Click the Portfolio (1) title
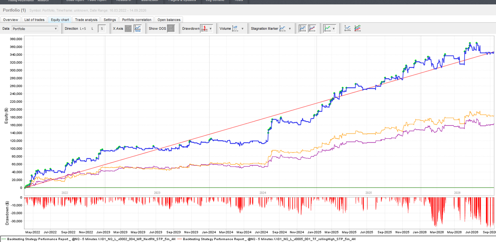 (x=14, y=10)
